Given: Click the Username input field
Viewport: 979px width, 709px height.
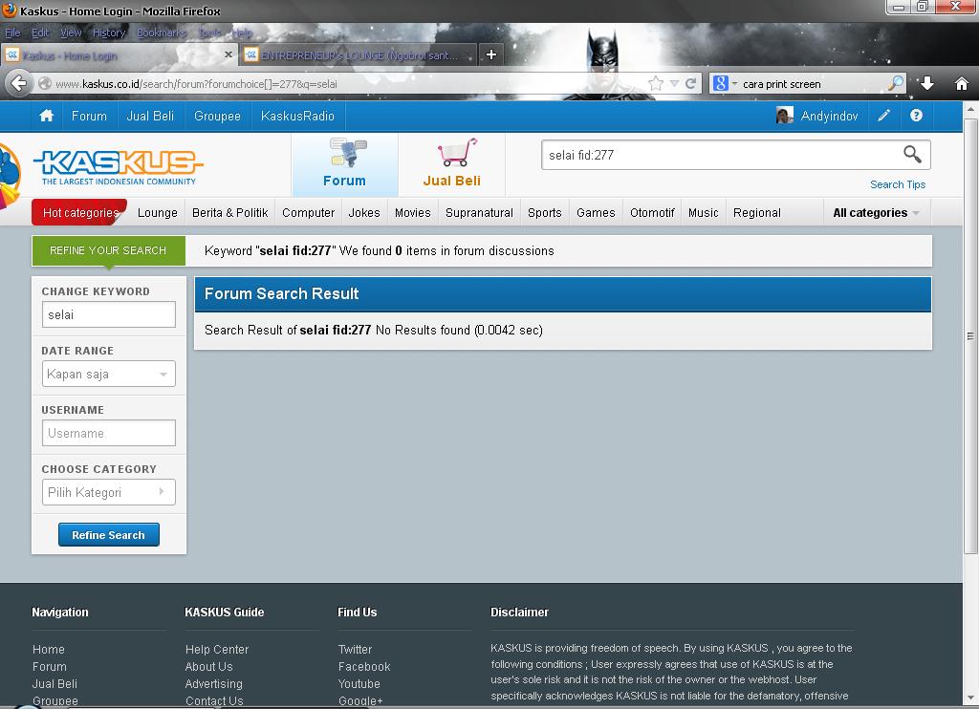Looking at the screenshot, I should click(x=108, y=433).
